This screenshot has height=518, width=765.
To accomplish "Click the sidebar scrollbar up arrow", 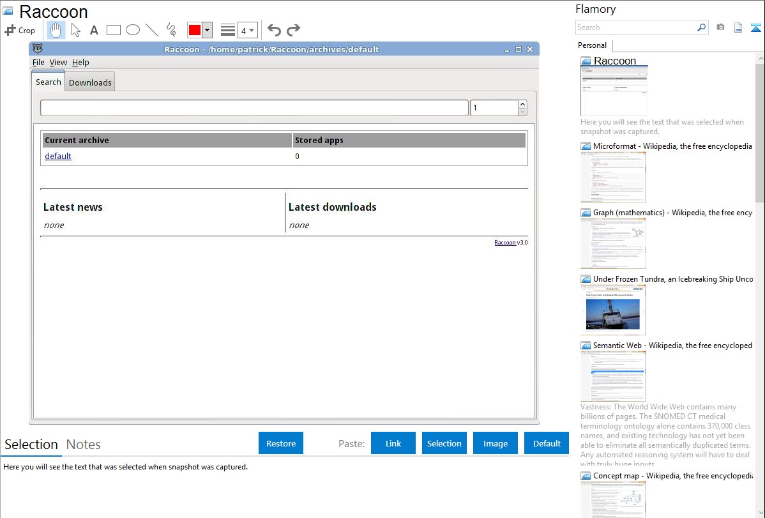I will pyautogui.click(x=760, y=58).
